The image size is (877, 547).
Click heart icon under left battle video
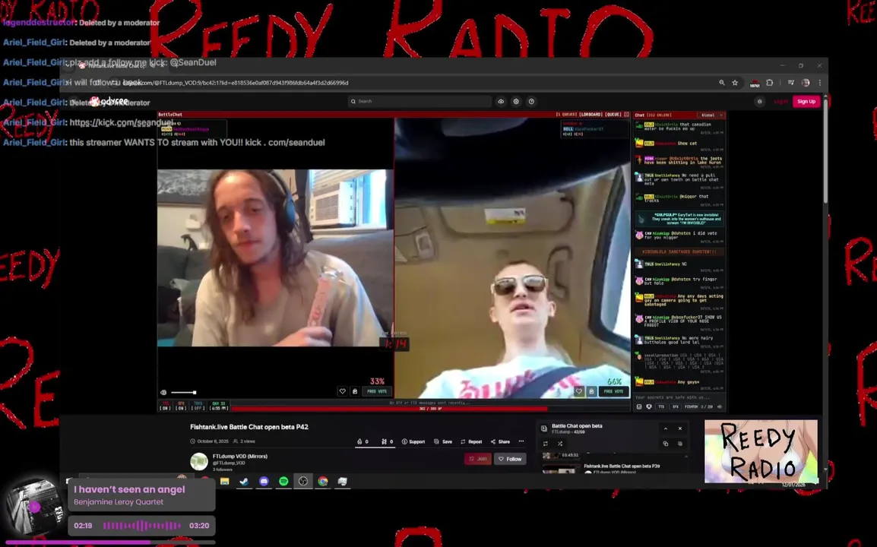click(x=342, y=391)
